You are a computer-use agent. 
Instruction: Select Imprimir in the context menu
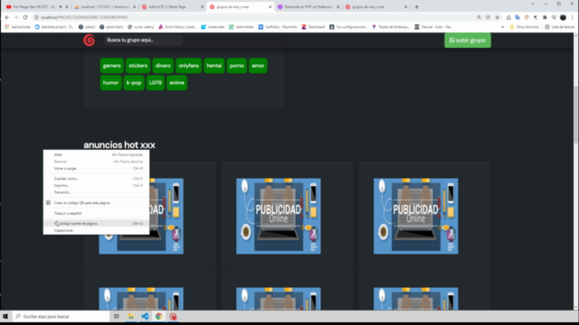pyautogui.click(x=97, y=185)
